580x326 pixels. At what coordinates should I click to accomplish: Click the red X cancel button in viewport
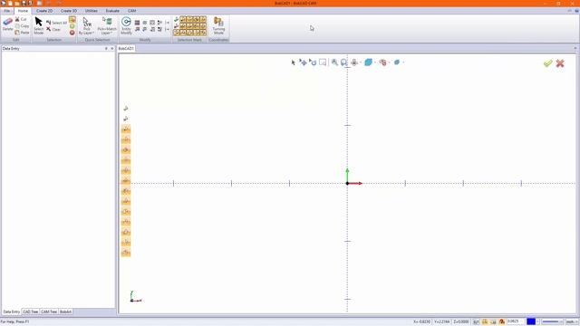560,63
